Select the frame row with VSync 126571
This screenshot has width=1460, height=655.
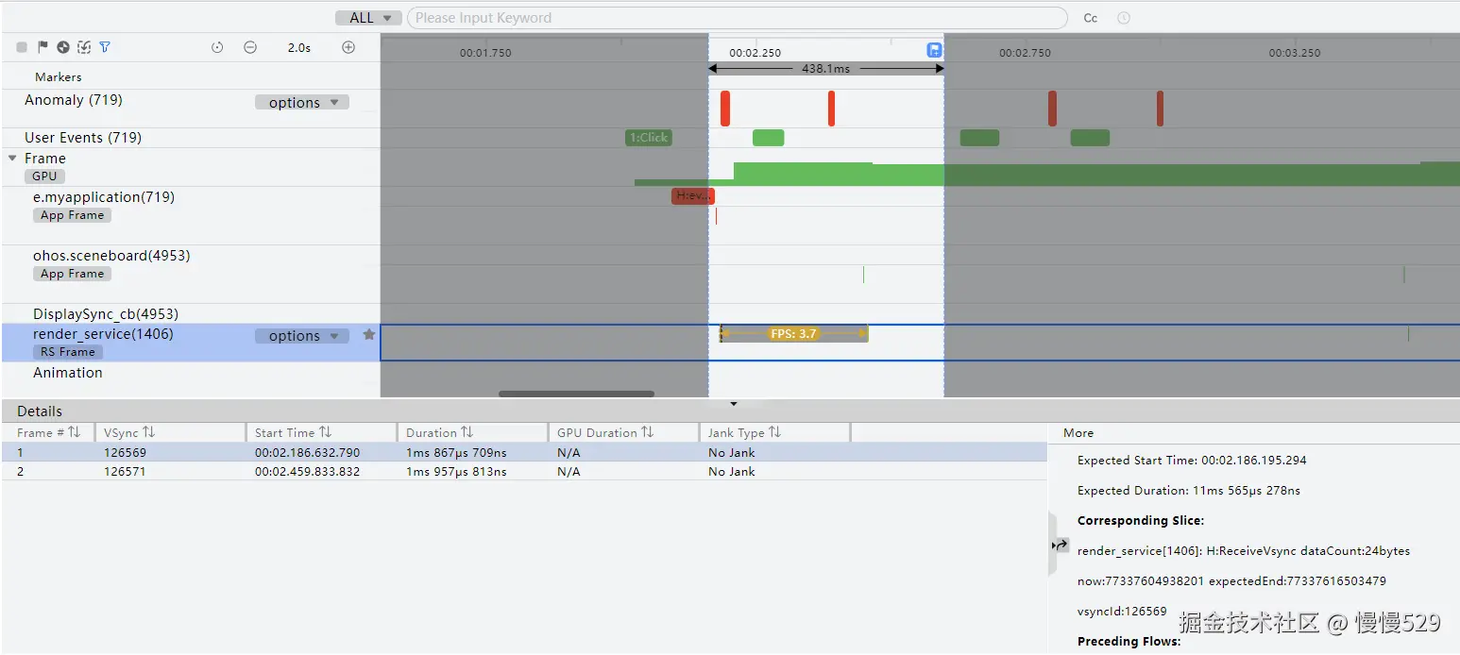524,472
